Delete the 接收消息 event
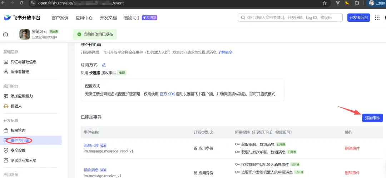 352,173
